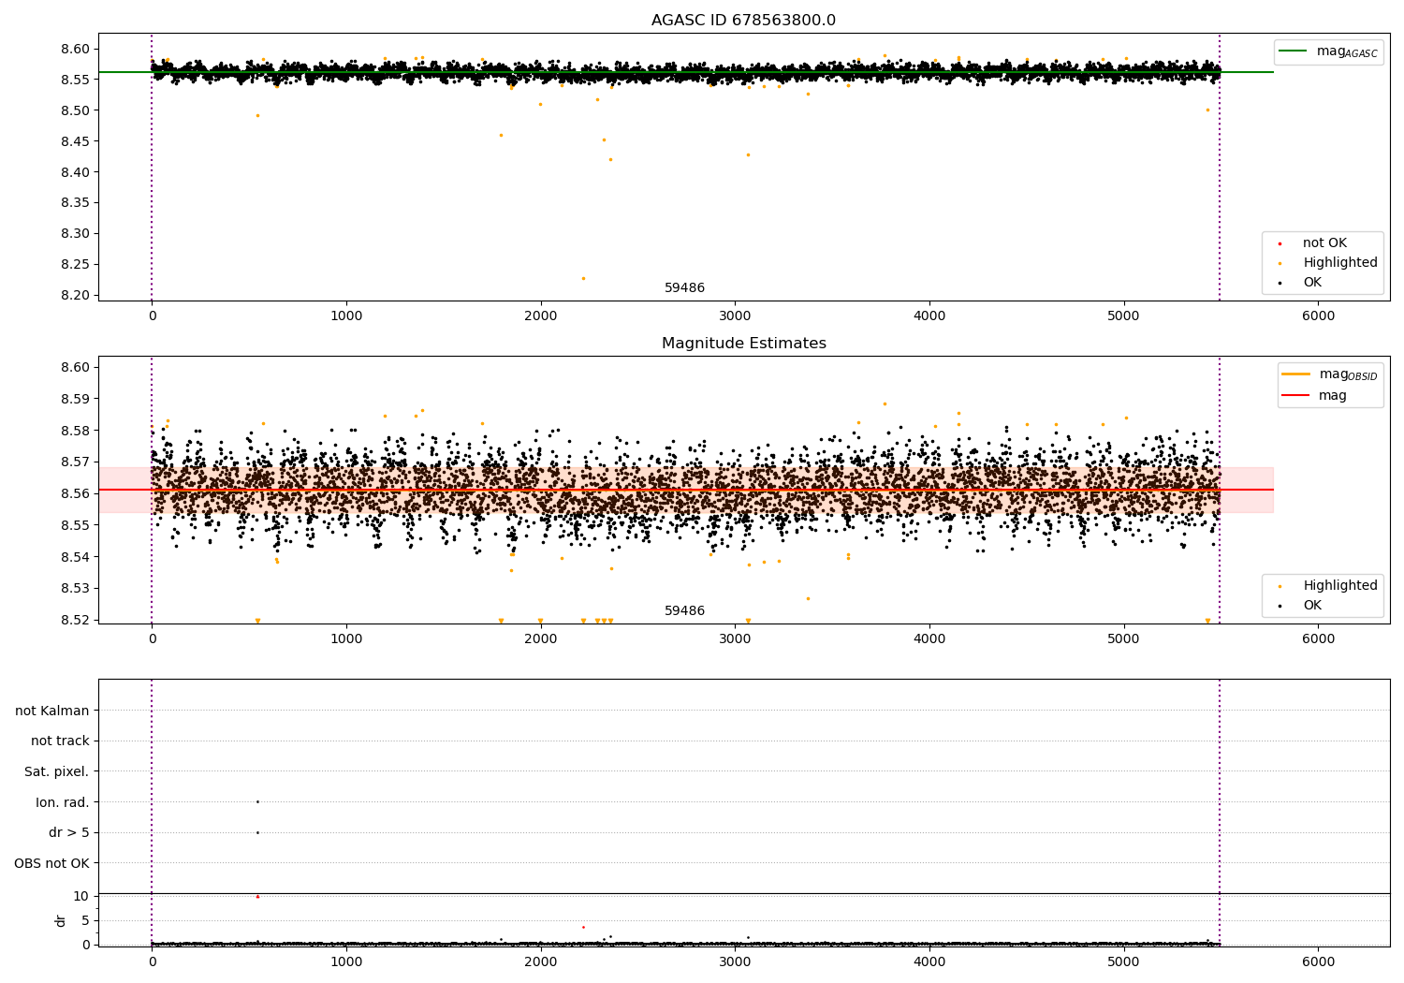
Task: Select the red 'mag' legend entry
Action: coord(1314,396)
